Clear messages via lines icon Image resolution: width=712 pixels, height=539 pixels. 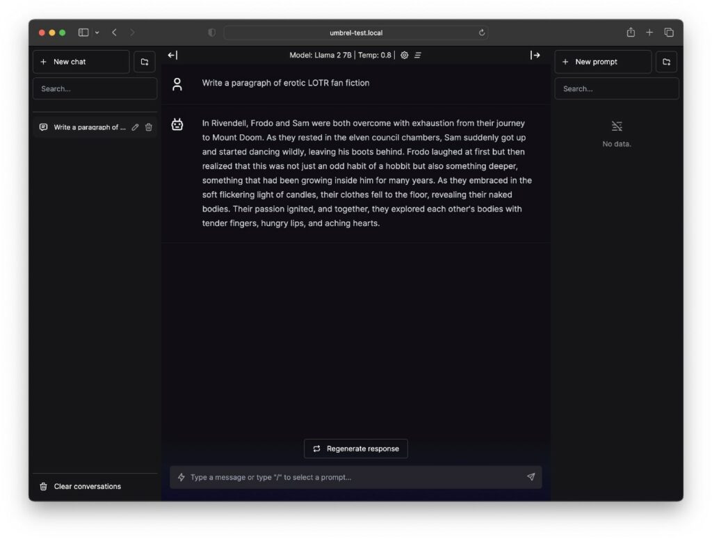point(418,55)
